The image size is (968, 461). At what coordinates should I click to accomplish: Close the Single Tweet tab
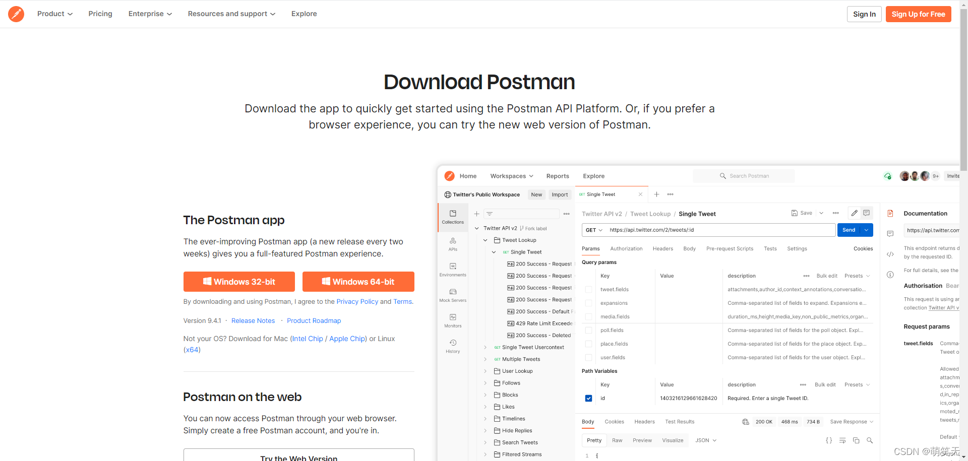click(x=640, y=194)
